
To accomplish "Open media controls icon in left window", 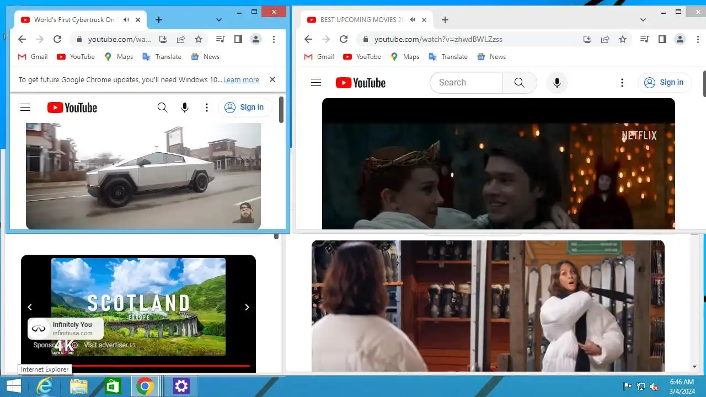I will click(221, 39).
